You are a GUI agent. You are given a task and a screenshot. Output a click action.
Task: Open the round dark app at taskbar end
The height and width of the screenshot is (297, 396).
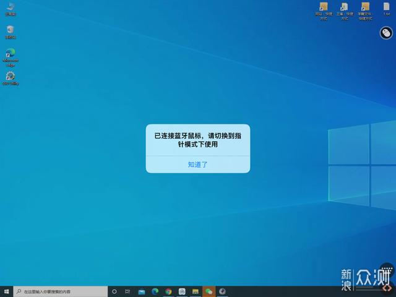[222, 291]
